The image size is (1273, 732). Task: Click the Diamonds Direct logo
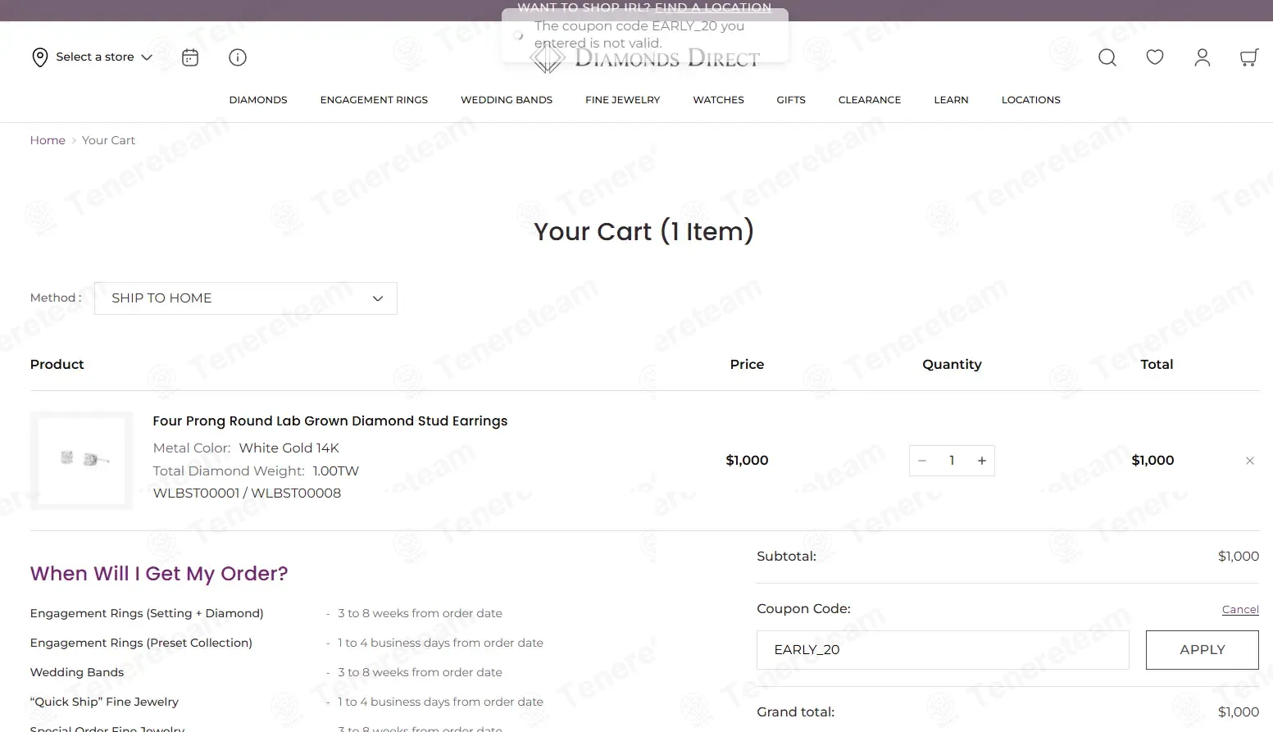point(645,58)
